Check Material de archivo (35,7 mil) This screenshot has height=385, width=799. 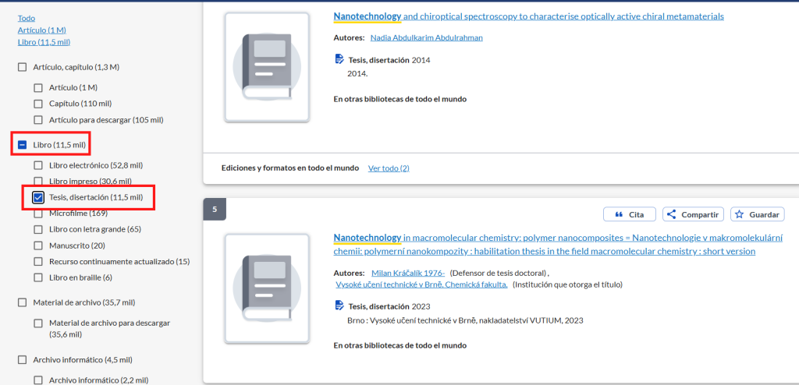tap(23, 302)
